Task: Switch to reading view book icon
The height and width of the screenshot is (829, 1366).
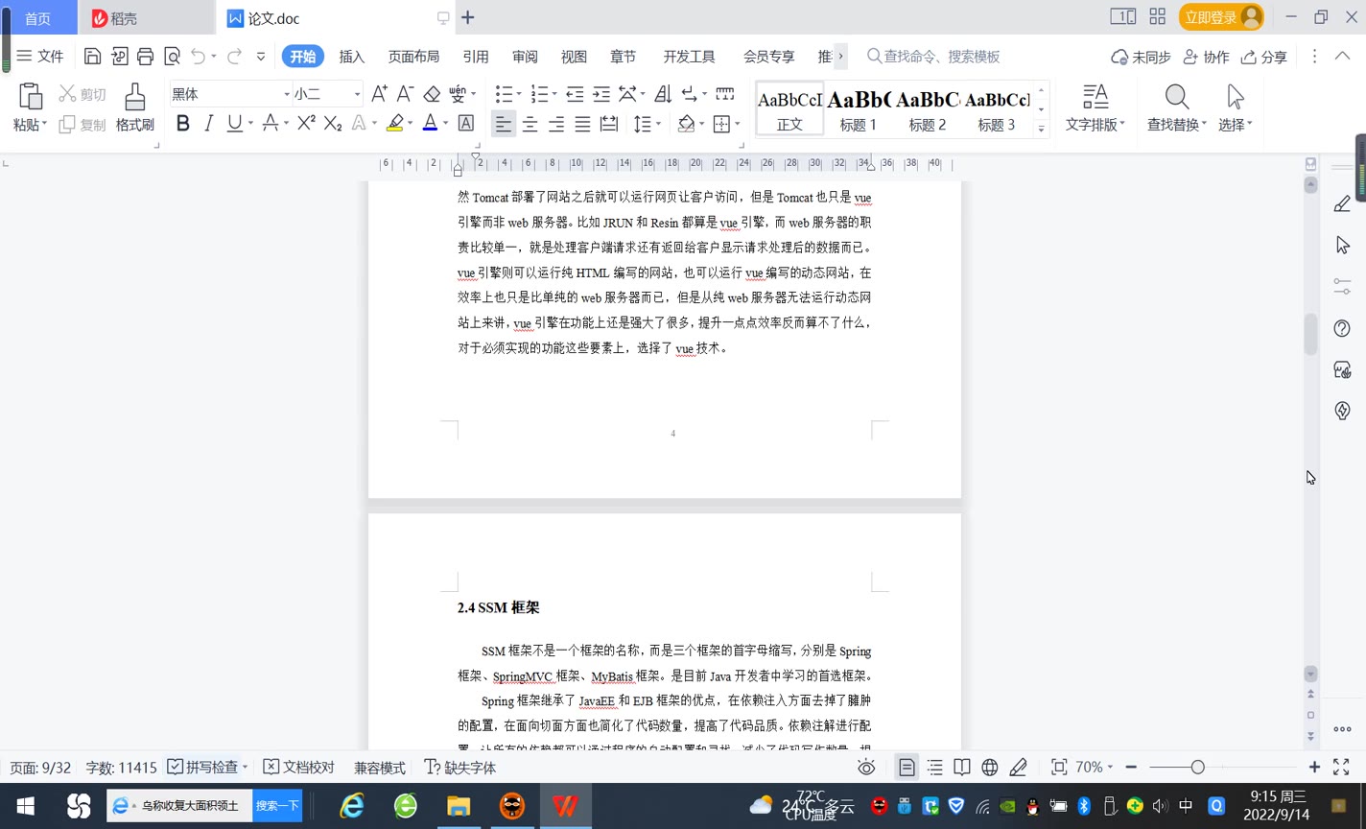Action: (961, 767)
